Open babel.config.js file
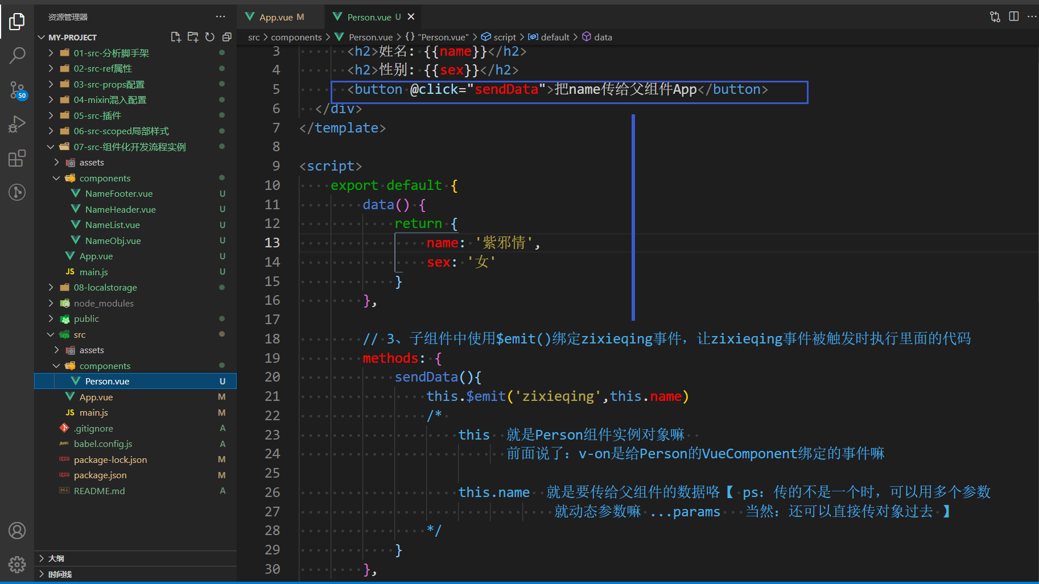The height and width of the screenshot is (584, 1039). pyautogui.click(x=135, y=444)
